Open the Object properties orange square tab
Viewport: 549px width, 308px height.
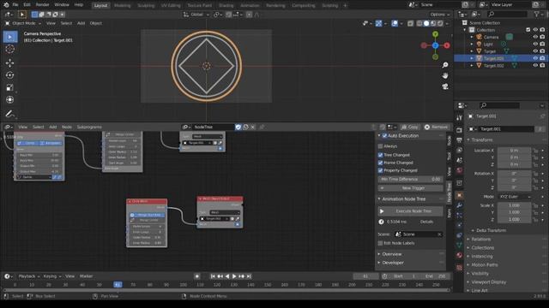pos(460,196)
